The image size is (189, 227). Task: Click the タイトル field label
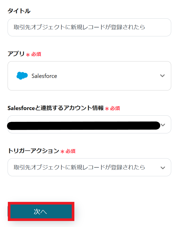(x=19, y=11)
